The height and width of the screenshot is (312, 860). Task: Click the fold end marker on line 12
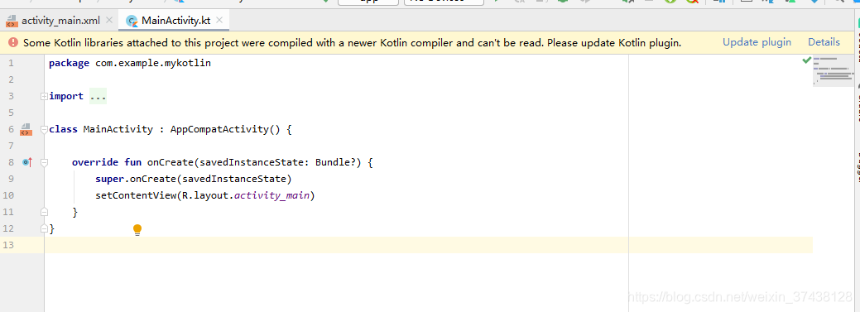(x=44, y=228)
